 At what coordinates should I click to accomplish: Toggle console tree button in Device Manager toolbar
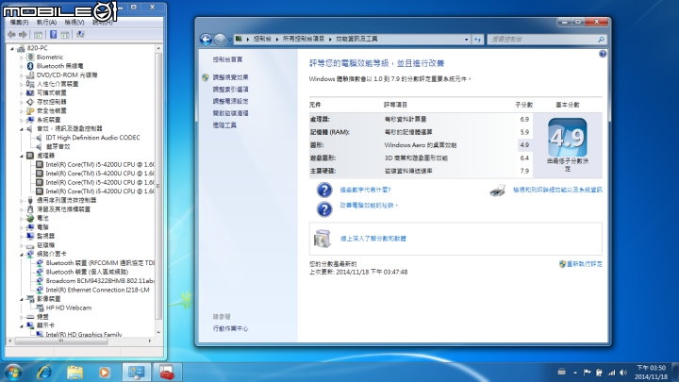click(x=39, y=34)
